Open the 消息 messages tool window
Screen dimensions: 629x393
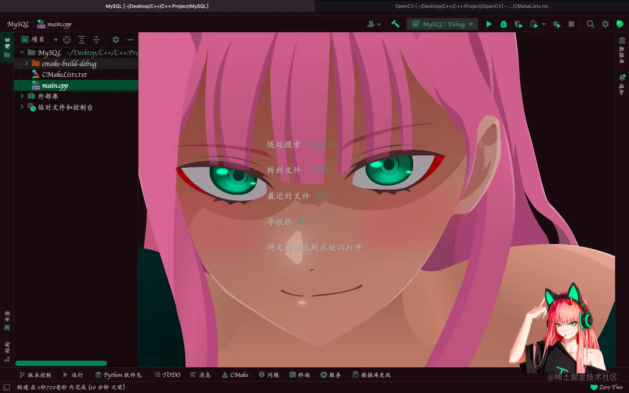pyautogui.click(x=200, y=375)
